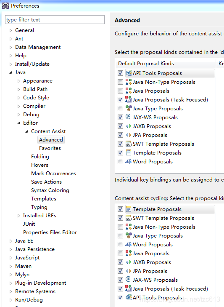Click Java Proposals (Task-Focused) icon in cycling list
This screenshot has height=307, width=224.
pyautogui.click(x=129, y=288)
